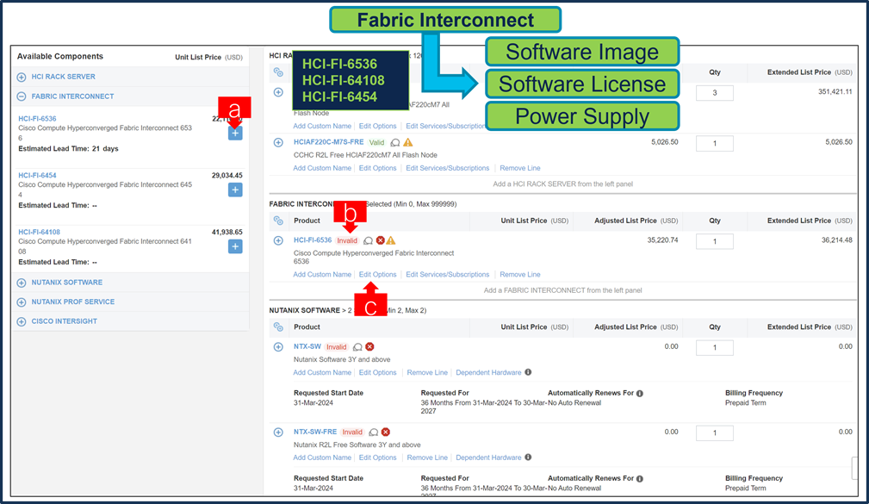Viewport: 869px width, 504px height.
Task: Click the info icon after NTX-SW-FRE Dependent Hardware
Action: point(528,457)
